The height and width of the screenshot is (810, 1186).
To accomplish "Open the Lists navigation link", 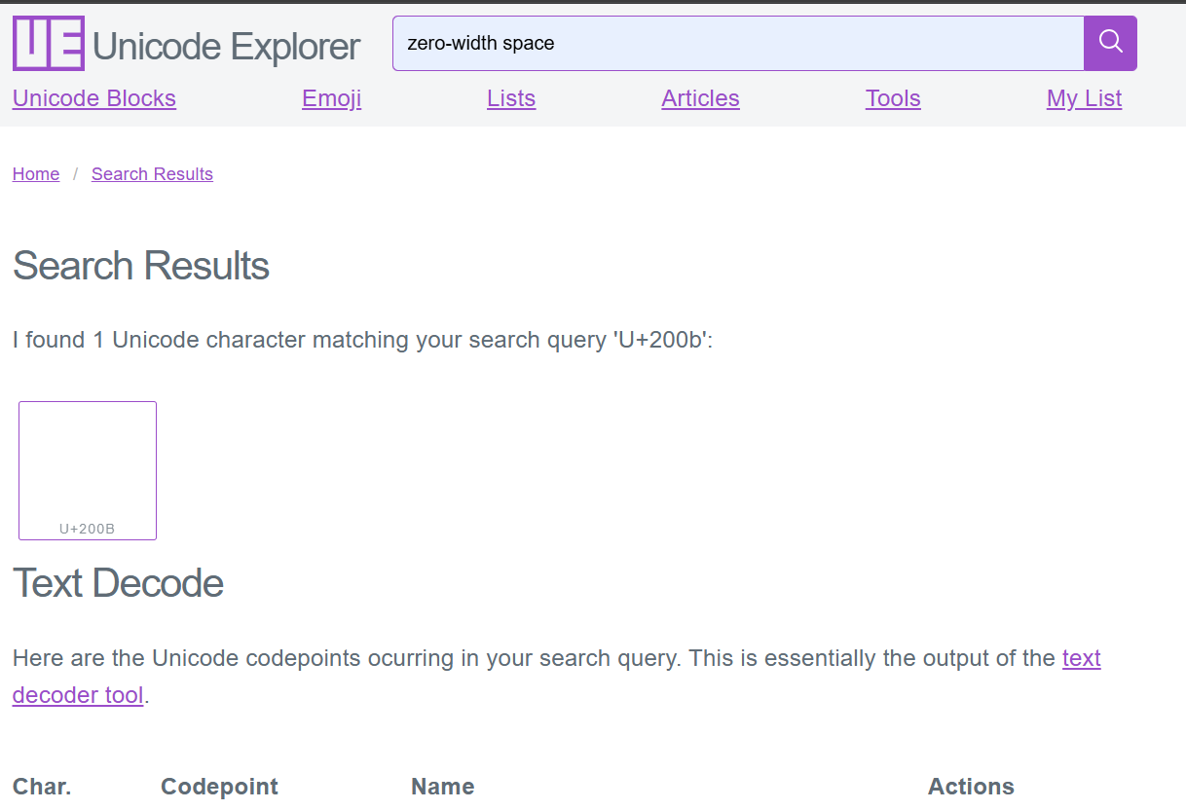I will tap(510, 98).
